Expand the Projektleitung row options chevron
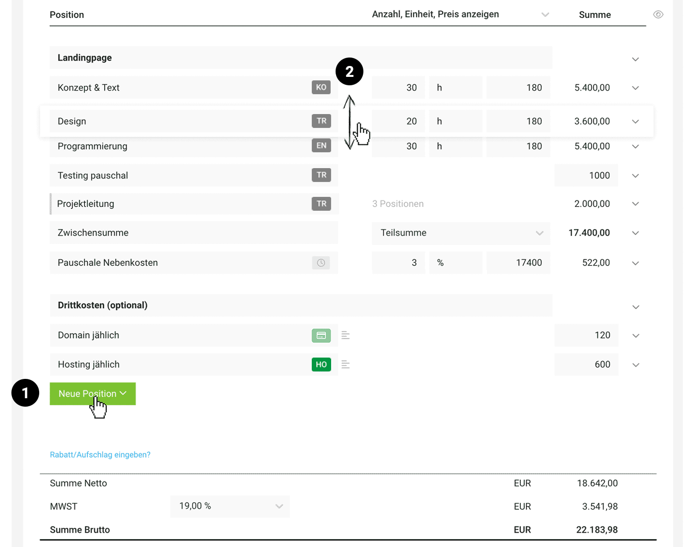695x547 pixels. coord(635,204)
